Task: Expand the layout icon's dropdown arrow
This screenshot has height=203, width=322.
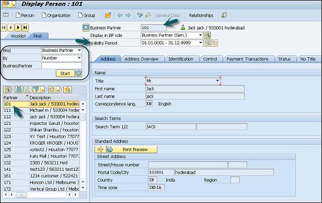Action: coord(58,90)
